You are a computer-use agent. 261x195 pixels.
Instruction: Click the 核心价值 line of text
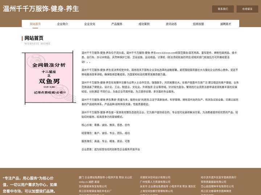point(105,125)
